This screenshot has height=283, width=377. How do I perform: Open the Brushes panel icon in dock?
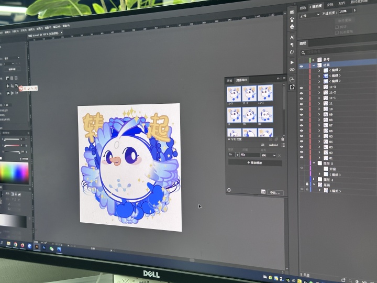tap(292, 19)
